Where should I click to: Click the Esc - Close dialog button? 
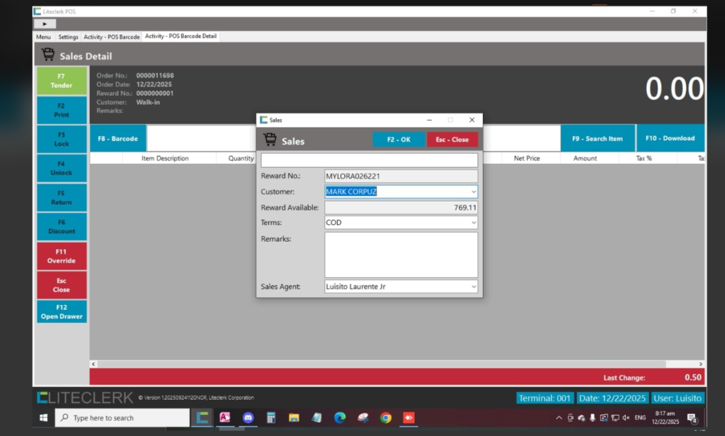(452, 139)
